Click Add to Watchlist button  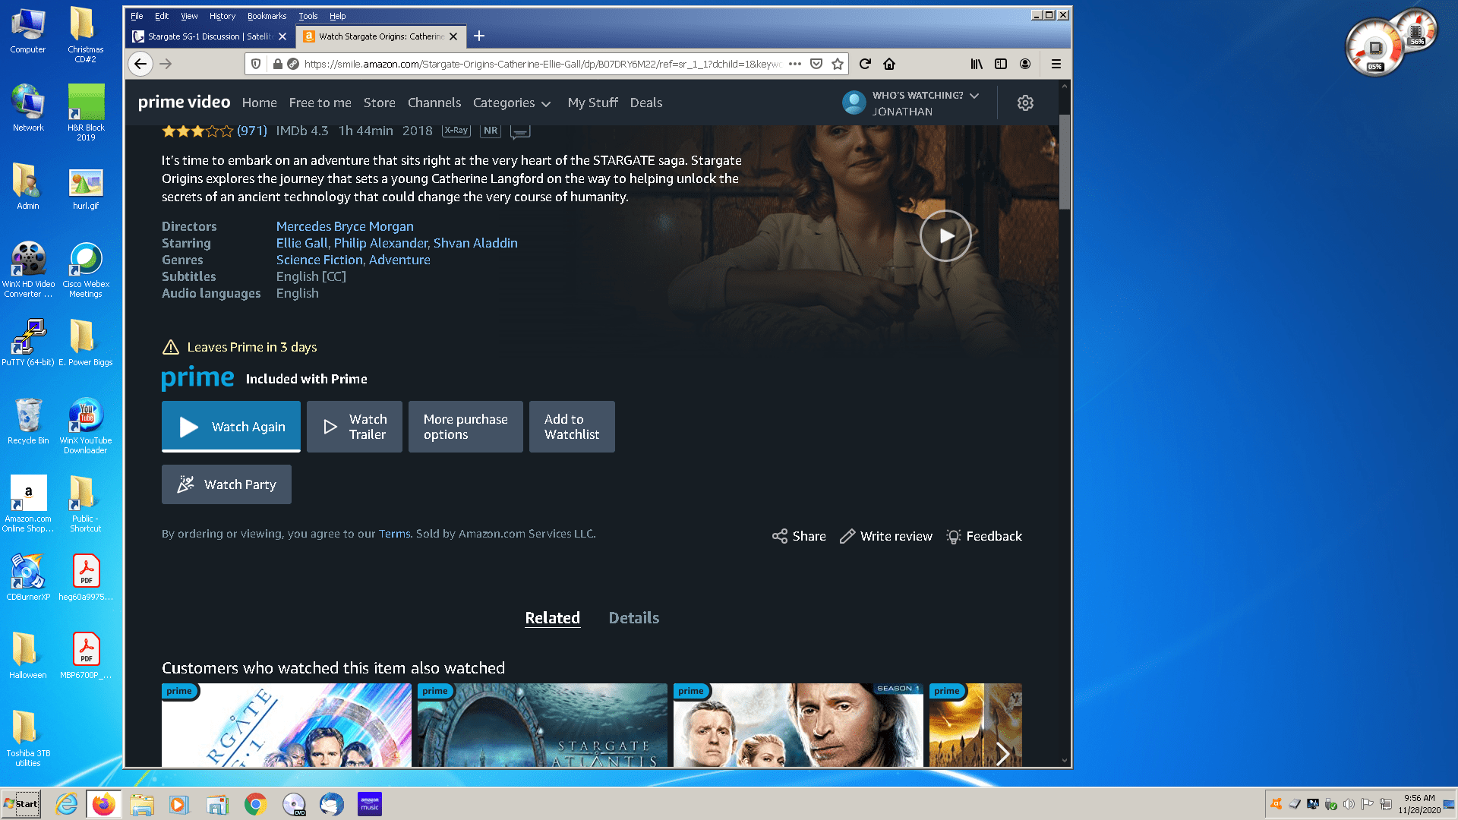pyautogui.click(x=572, y=427)
